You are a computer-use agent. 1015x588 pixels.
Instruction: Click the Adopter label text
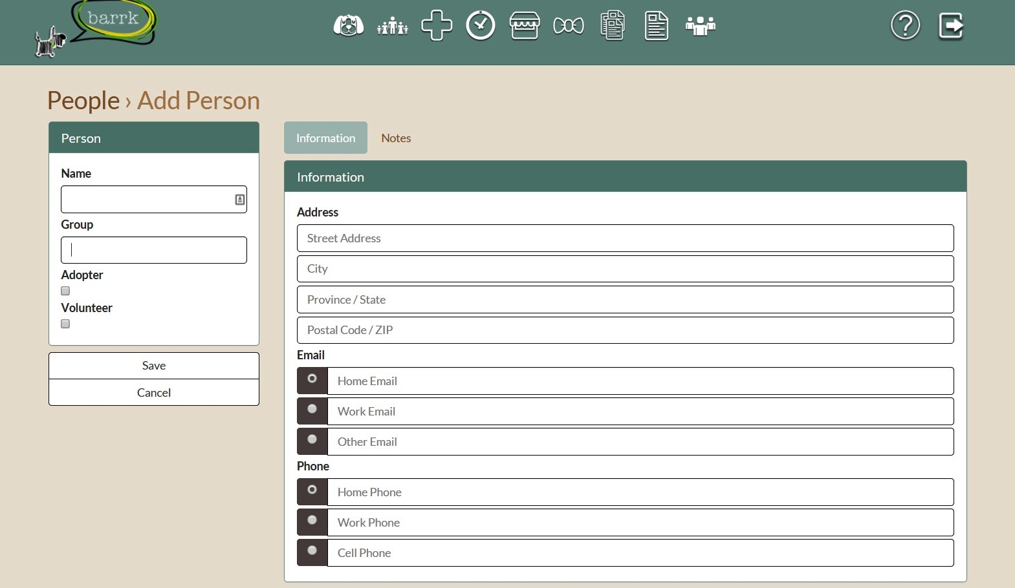pyautogui.click(x=82, y=275)
